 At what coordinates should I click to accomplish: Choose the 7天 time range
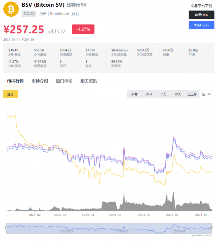tap(163, 94)
